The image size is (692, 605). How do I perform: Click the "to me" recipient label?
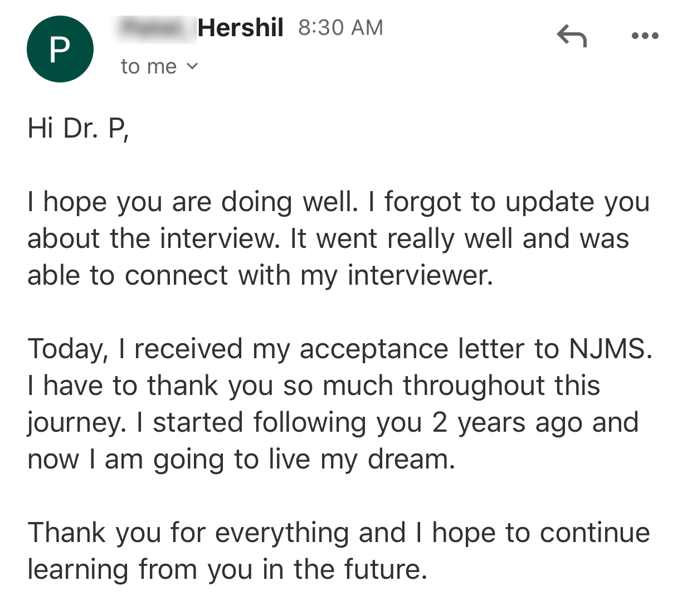coord(148,67)
